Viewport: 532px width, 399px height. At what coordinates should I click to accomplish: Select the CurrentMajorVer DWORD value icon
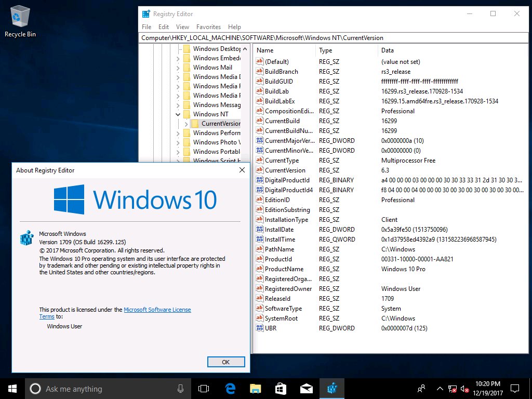[x=260, y=140]
